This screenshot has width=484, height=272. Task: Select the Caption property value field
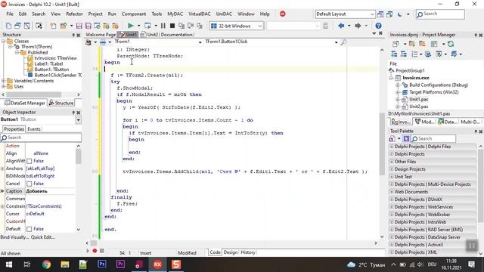pyautogui.click(x=51, y=191)
